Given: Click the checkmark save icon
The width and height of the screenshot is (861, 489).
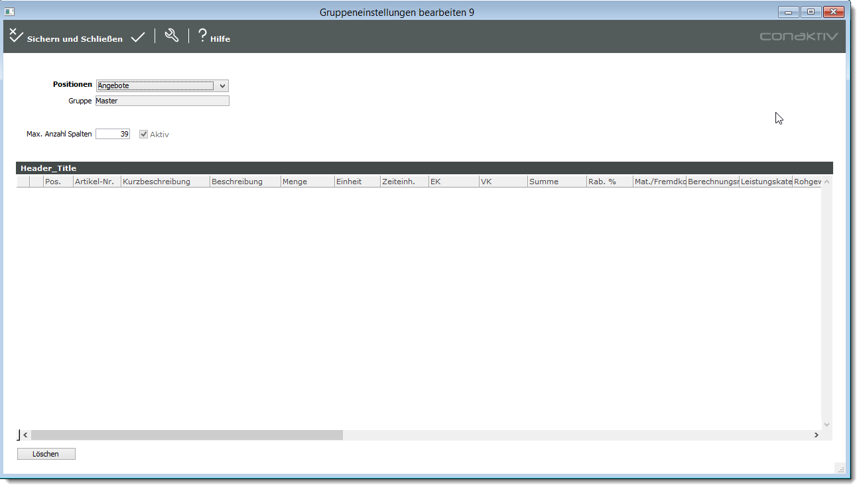Looking at the screenshot, I should pyautogui.click(x=138, y=38).
